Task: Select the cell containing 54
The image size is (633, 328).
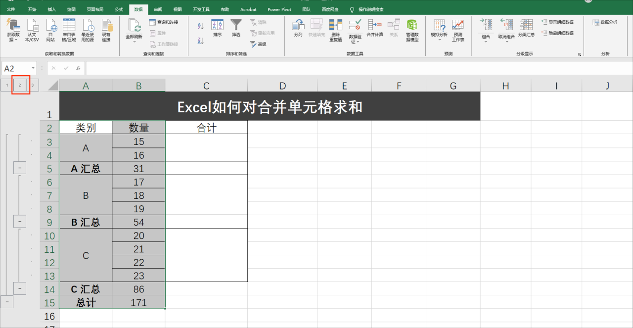Action: tap(139, 222)
